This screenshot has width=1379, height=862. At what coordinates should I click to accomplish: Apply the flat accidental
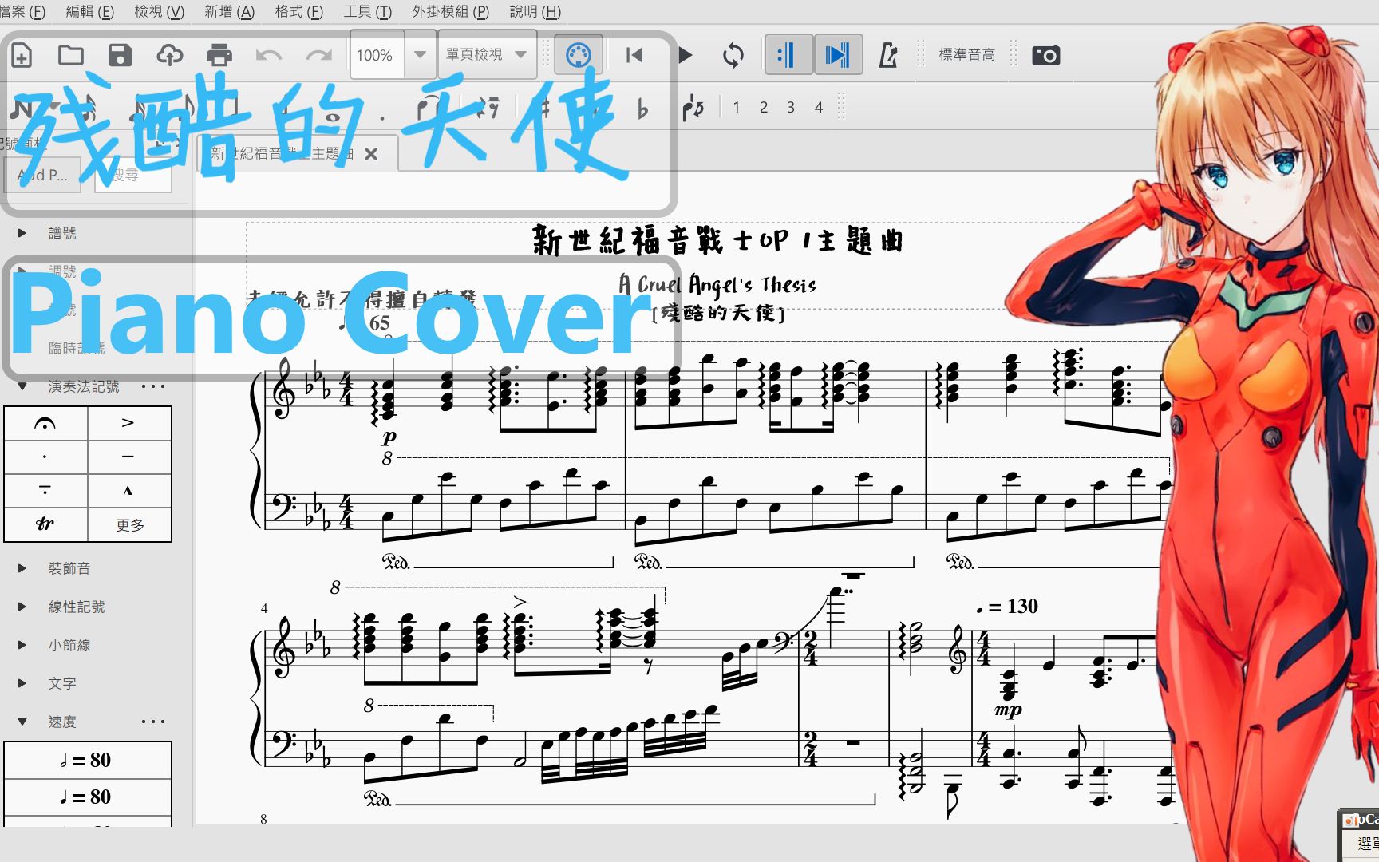click(x=643, y=108)
